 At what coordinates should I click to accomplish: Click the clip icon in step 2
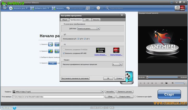pyautogui.click(x=57, y=51)
